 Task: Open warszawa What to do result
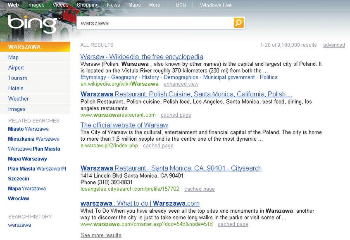140,203
